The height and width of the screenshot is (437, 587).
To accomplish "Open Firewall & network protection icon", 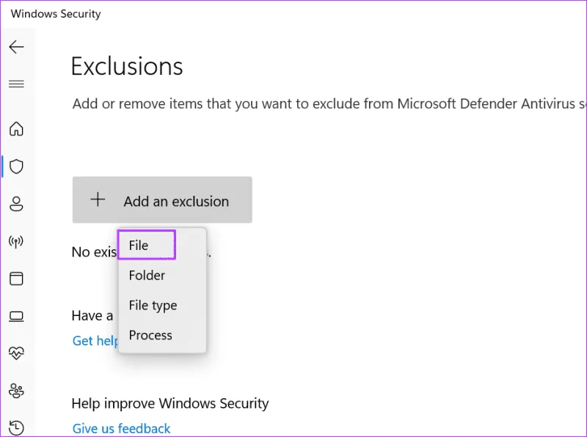I will point(16,241).
